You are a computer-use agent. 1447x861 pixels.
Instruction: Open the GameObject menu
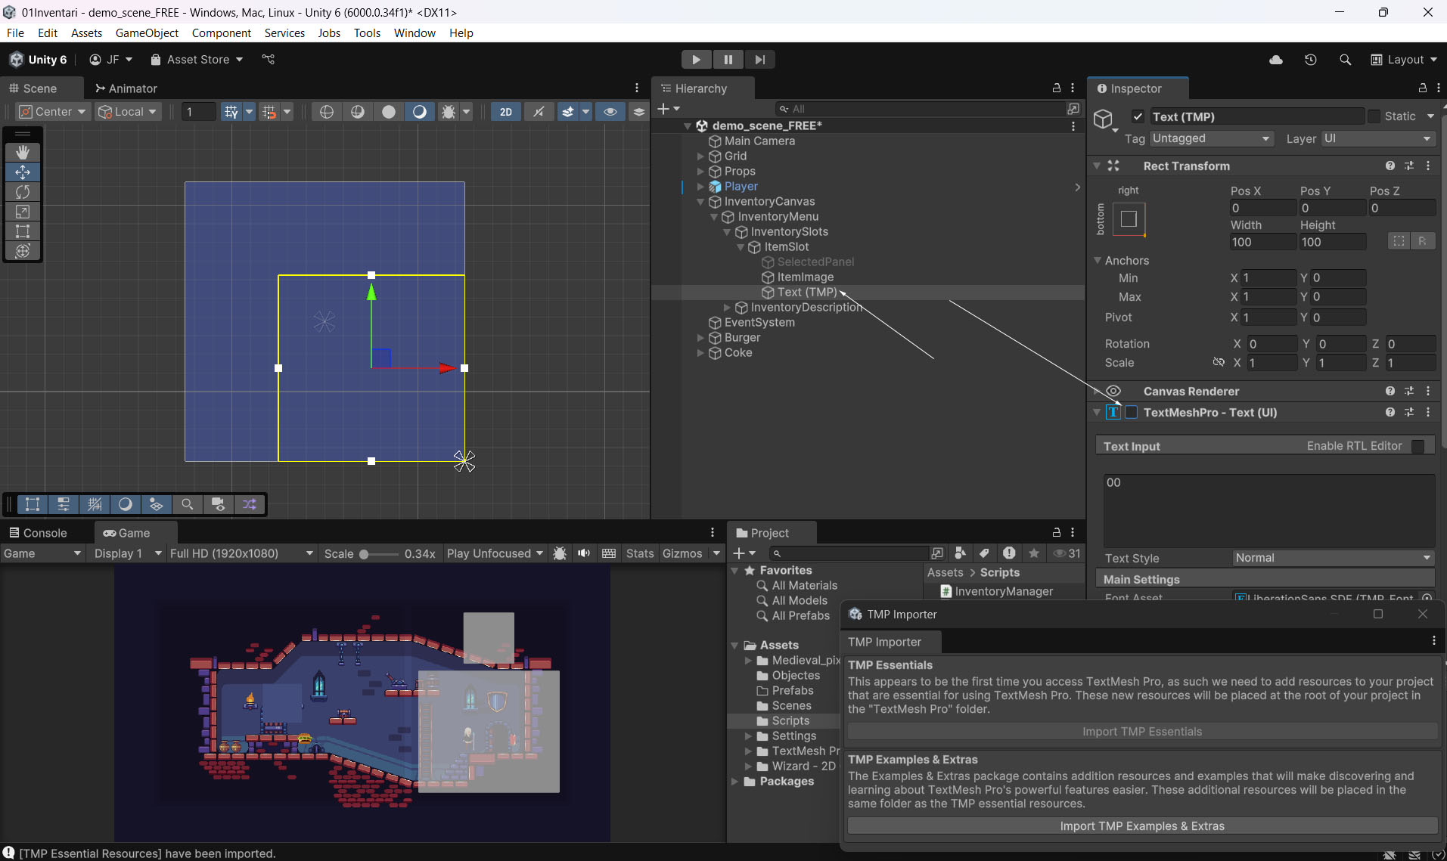tap(147, 33)
